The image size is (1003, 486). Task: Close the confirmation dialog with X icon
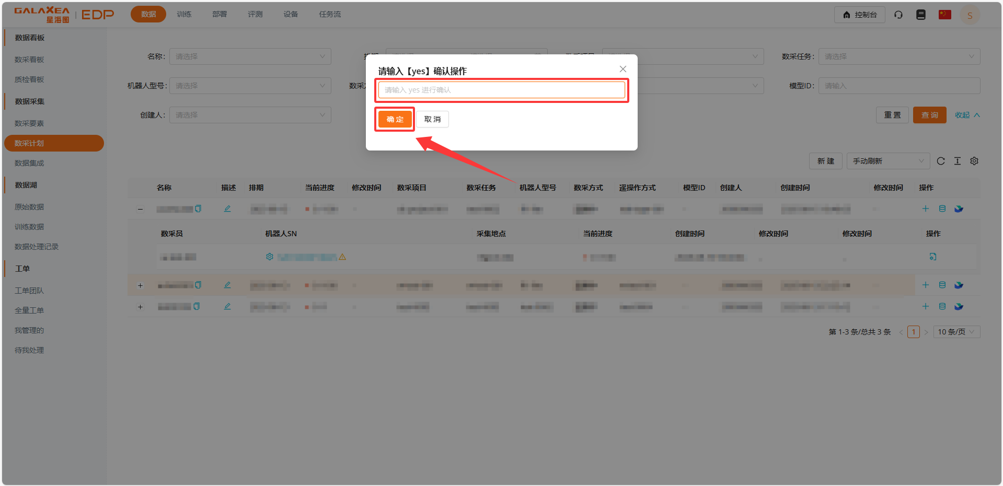(x=622, y=69)
